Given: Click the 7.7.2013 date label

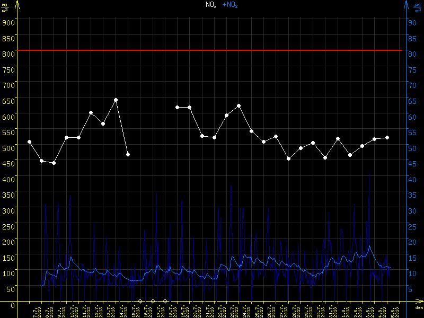Looking at the screenshot, I should (36, 310).
